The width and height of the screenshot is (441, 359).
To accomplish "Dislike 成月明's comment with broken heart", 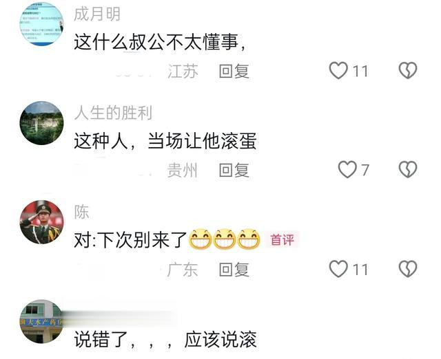I will pos(408,70).
